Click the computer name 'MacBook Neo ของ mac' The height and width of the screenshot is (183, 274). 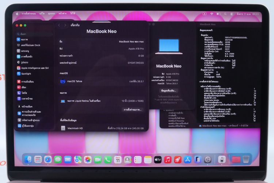pos(131,42)
